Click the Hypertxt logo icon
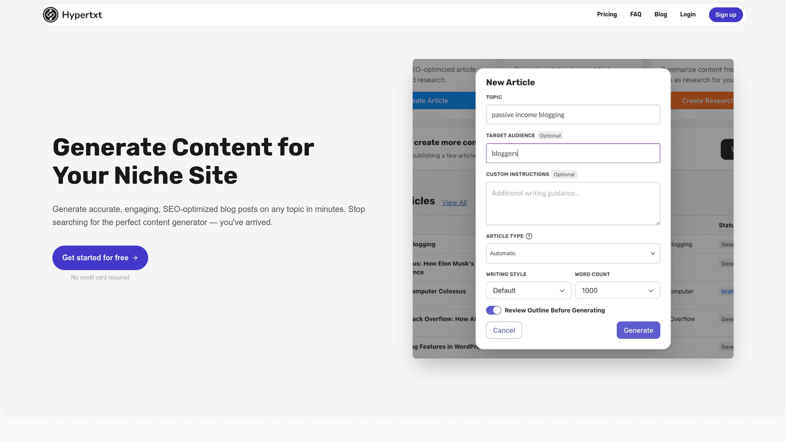The width and height of the screenshot is (786, 442). 51,15
